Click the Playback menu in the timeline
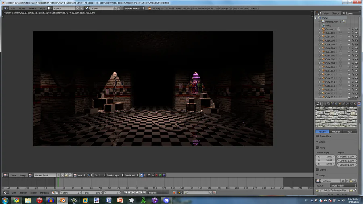Image resolution: width=363 pixels, height=204 pixels. 44,193
